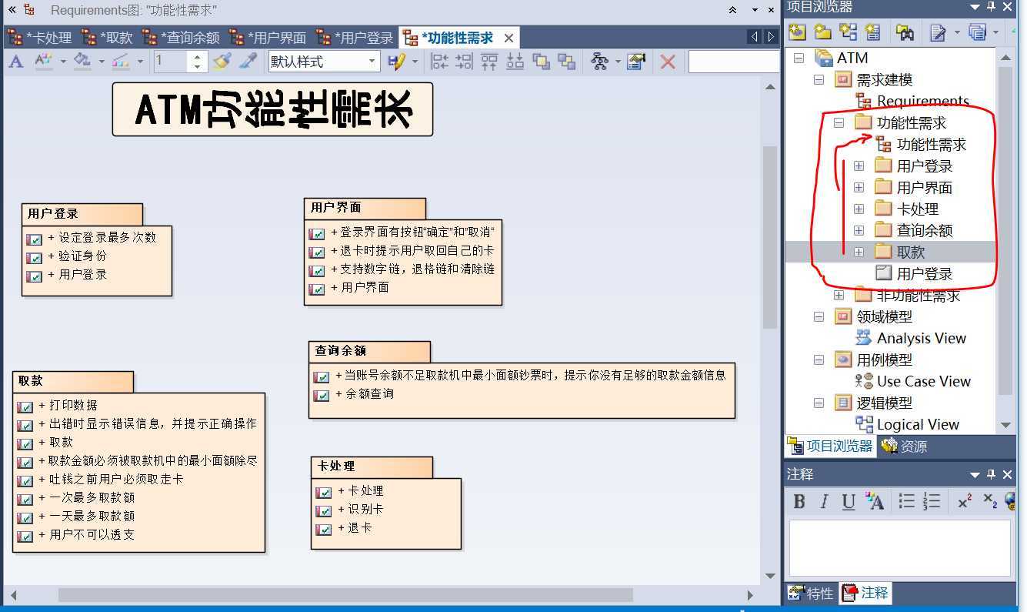1027x612 pixels.
Task: Open the layout diagram dropdown arrow
Action: [617, 62]
